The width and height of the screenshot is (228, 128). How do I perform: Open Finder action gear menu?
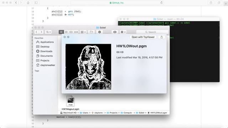(123, 32)
